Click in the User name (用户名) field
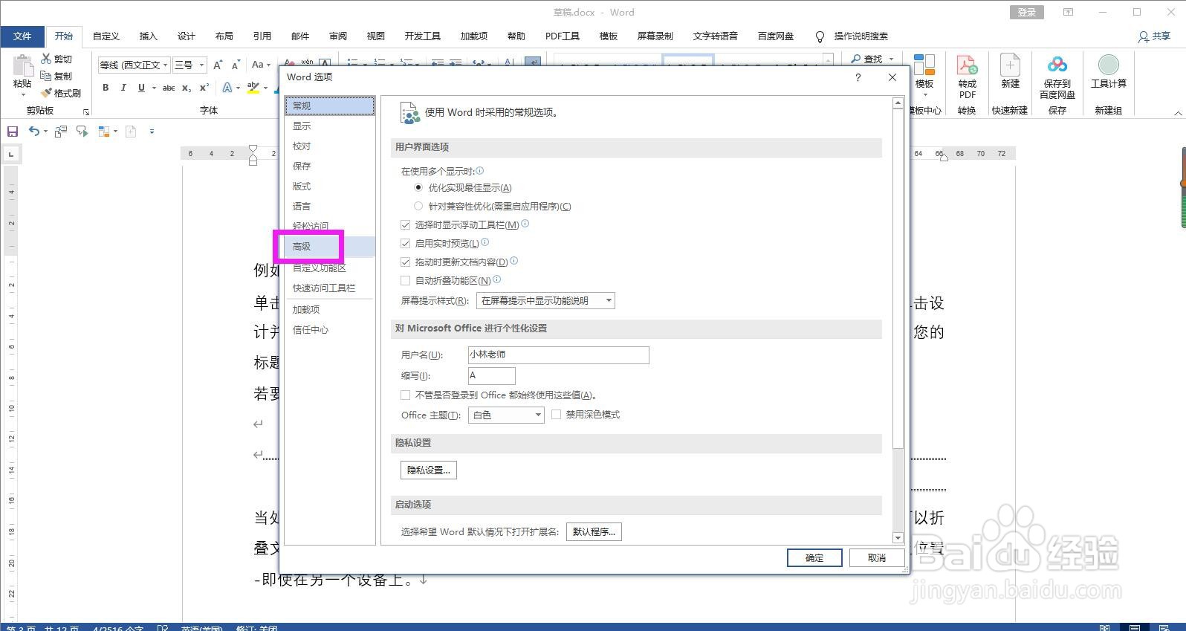This screenshot has height=631, width=1186. [x=558, y=355]
